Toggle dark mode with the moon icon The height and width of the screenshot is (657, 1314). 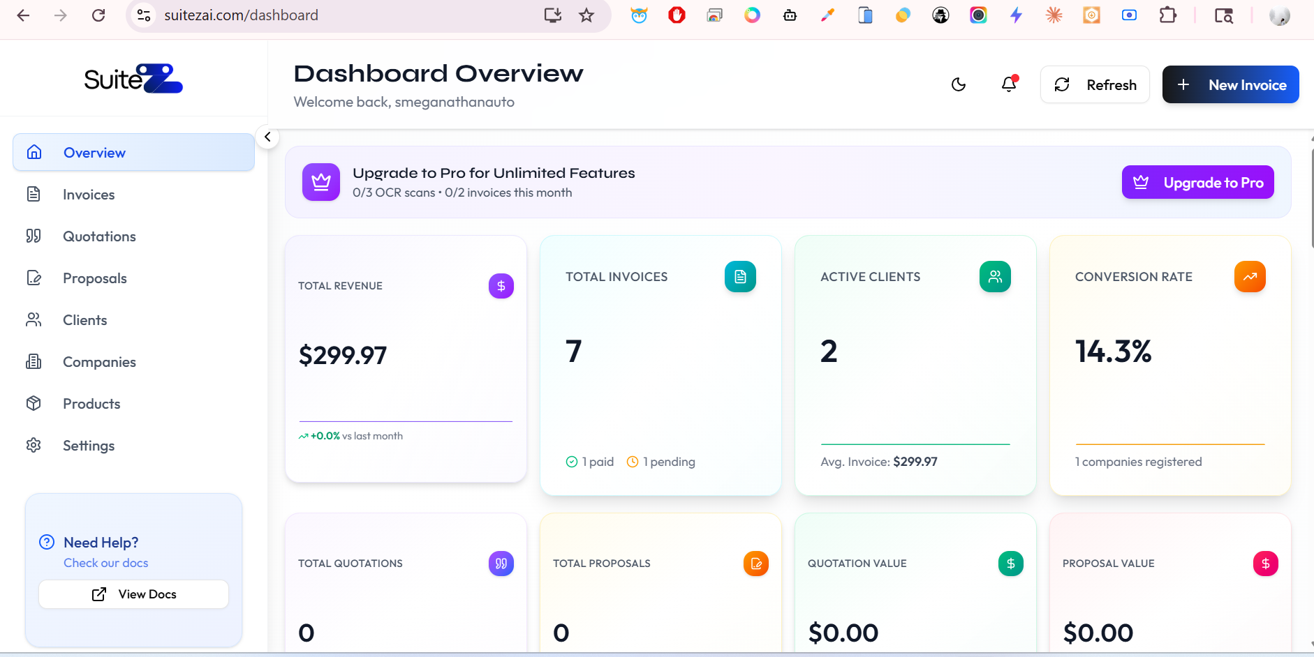tap(959, 84)
